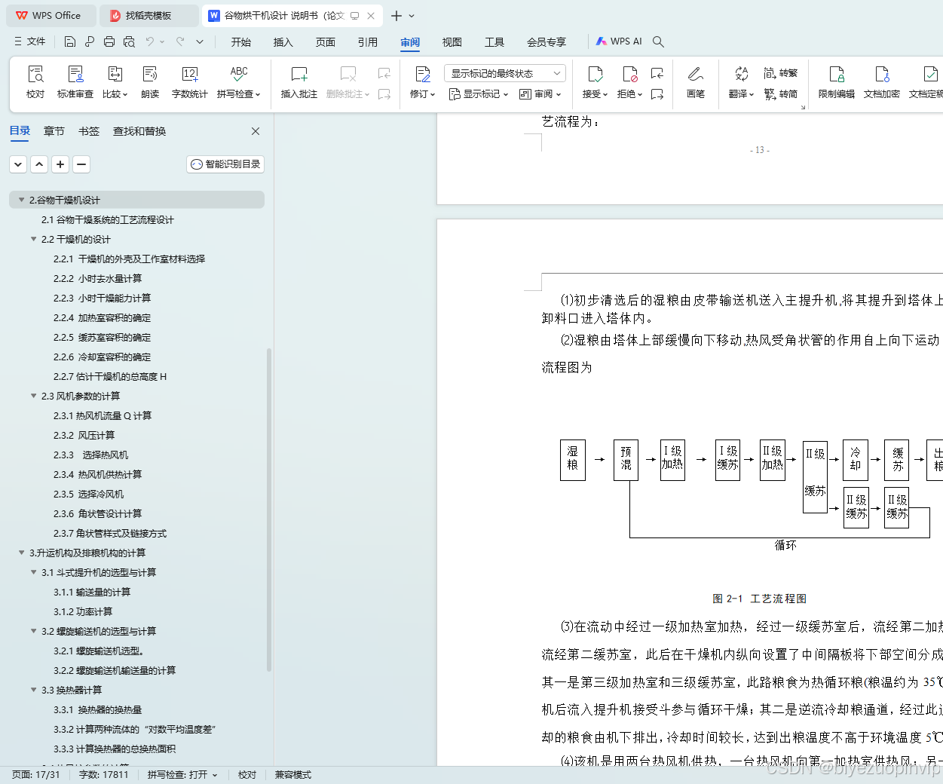
Task: Close the navigation pane with the X
Action: coord(256,131)
